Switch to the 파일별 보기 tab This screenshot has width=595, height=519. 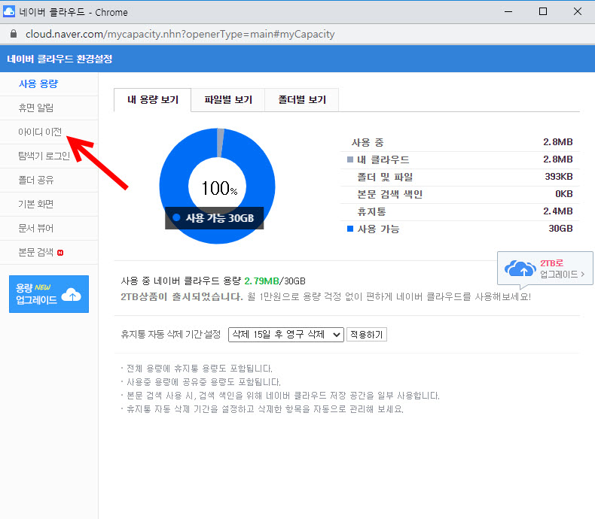228,99
